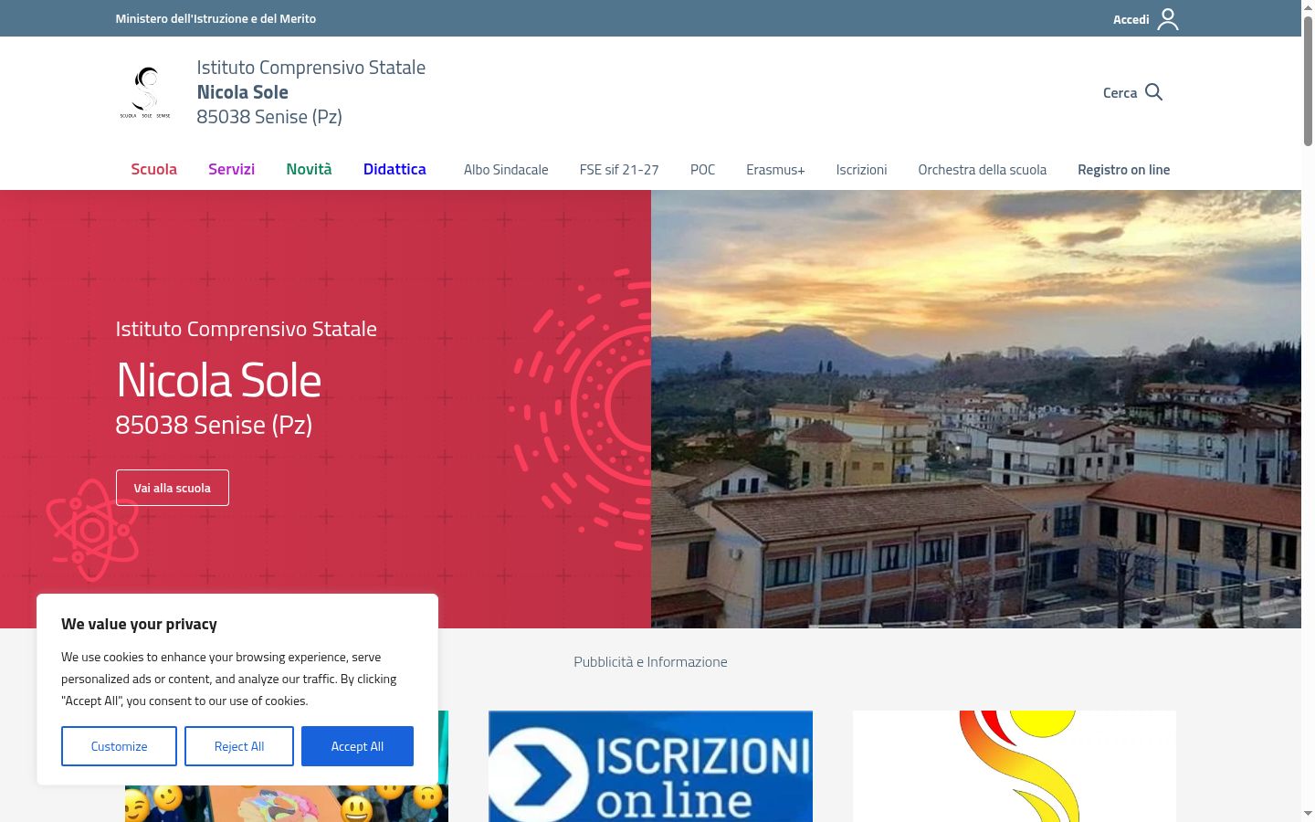This screenshot has height=822, width=1315.
Task: Open the Novità menu
Action: coord(309,169)
